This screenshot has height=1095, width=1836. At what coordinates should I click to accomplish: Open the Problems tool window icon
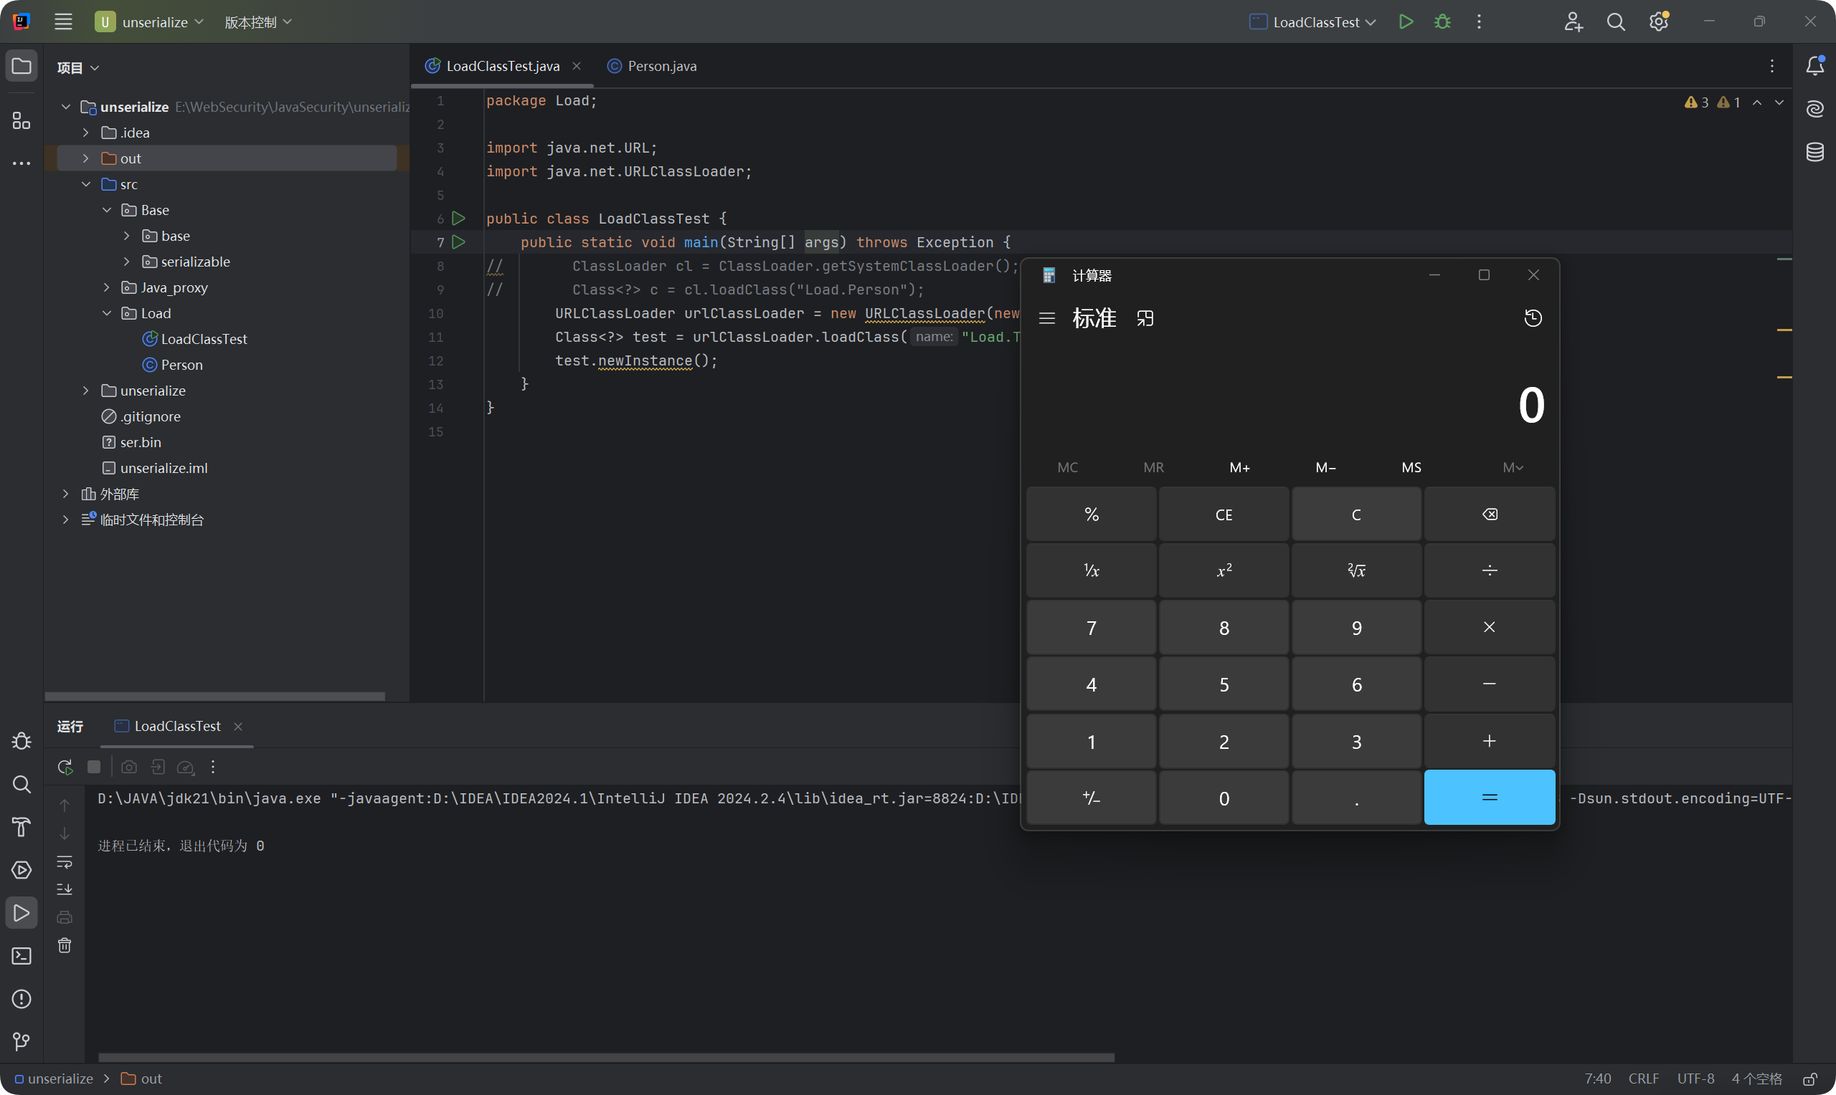[x=22, y=998]
